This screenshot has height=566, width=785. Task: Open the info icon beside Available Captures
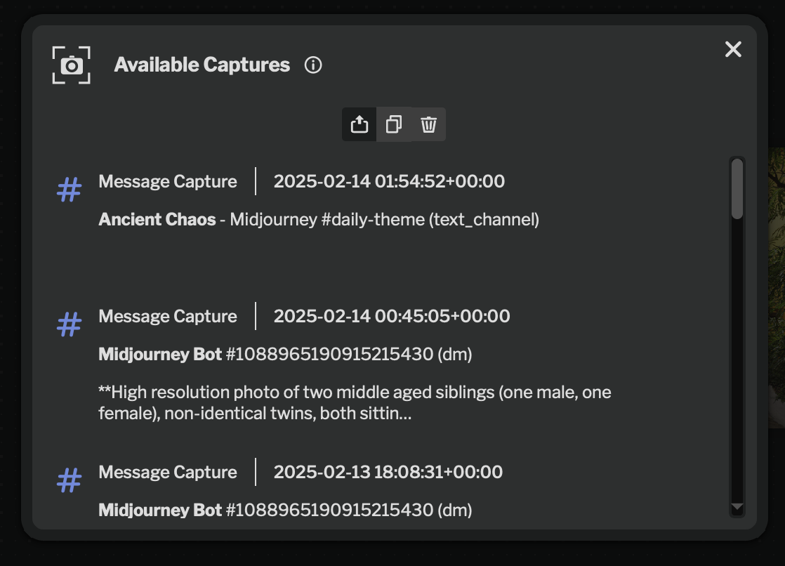click(313, 65)
